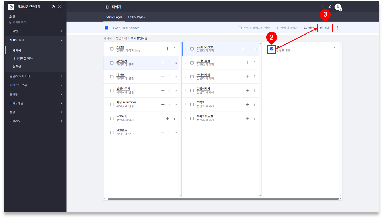The image size is (383, 219).
Task: Click the add child icon for 이사장동정
Action: click(247, 63)
